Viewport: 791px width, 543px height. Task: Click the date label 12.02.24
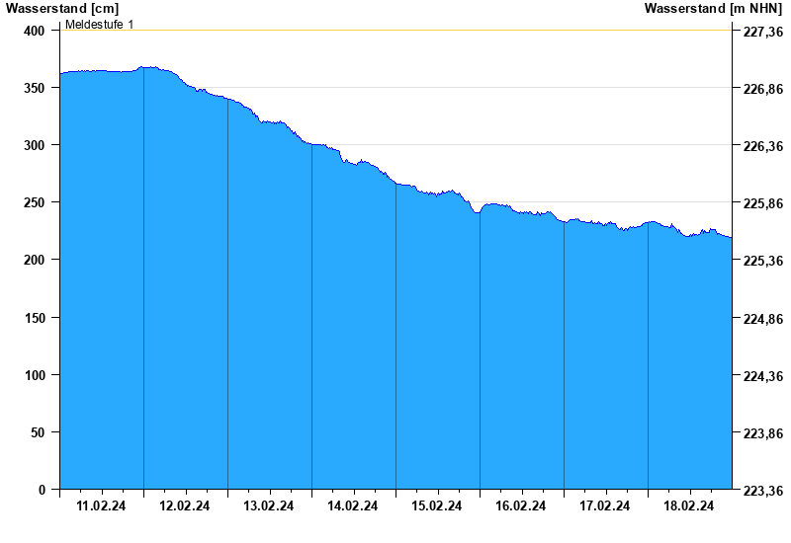(x=185, y=505)
